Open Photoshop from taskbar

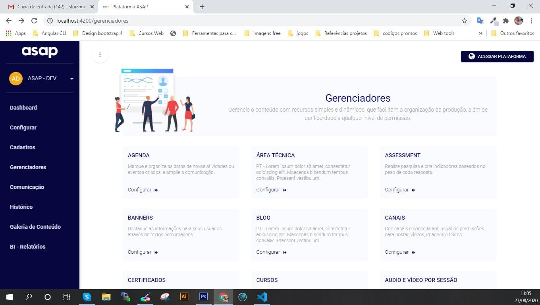[203, 297]
